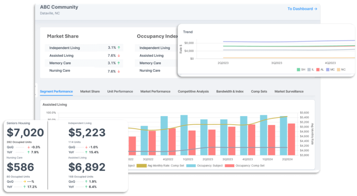Click Seniors Housing YoY 7.9% up arrow
Screen dimensions: 357x196
(x=29, y=152)
